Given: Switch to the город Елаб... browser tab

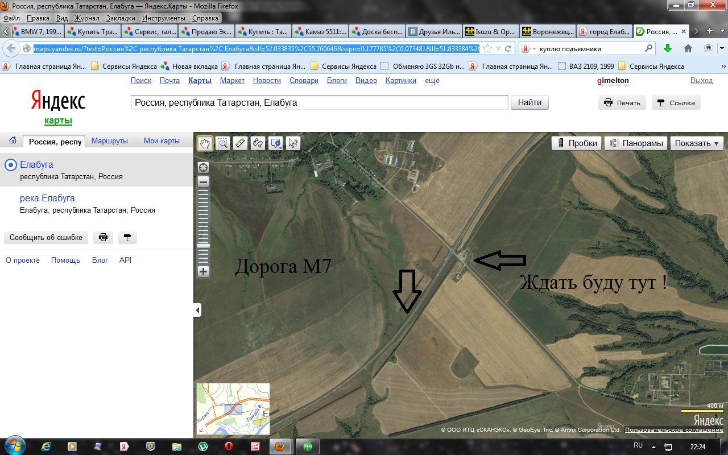Looking at the screenshot, I should coord(605,31).
